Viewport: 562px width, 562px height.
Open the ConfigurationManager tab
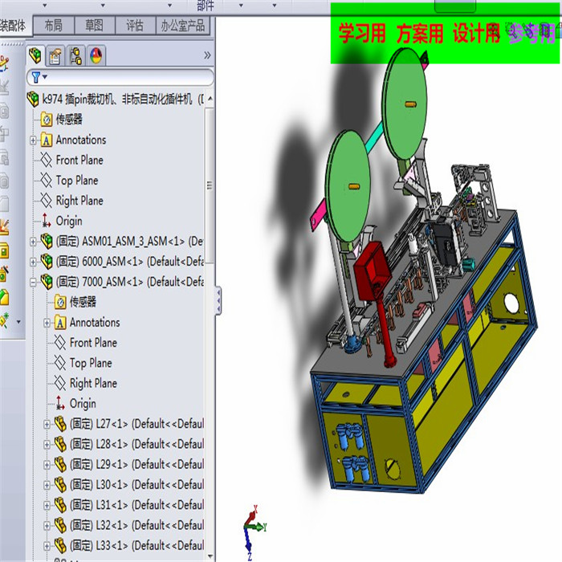(75, 56)
